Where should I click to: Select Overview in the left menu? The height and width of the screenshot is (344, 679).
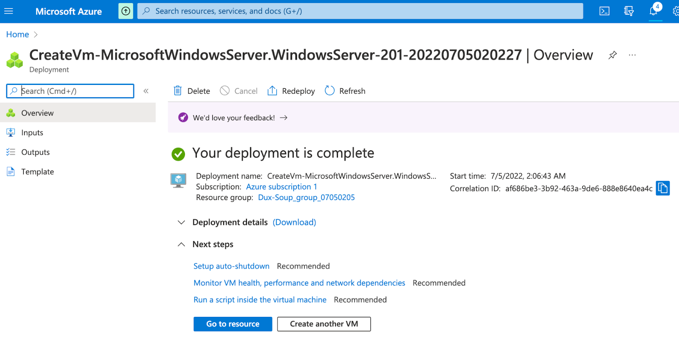click(78, 113)
